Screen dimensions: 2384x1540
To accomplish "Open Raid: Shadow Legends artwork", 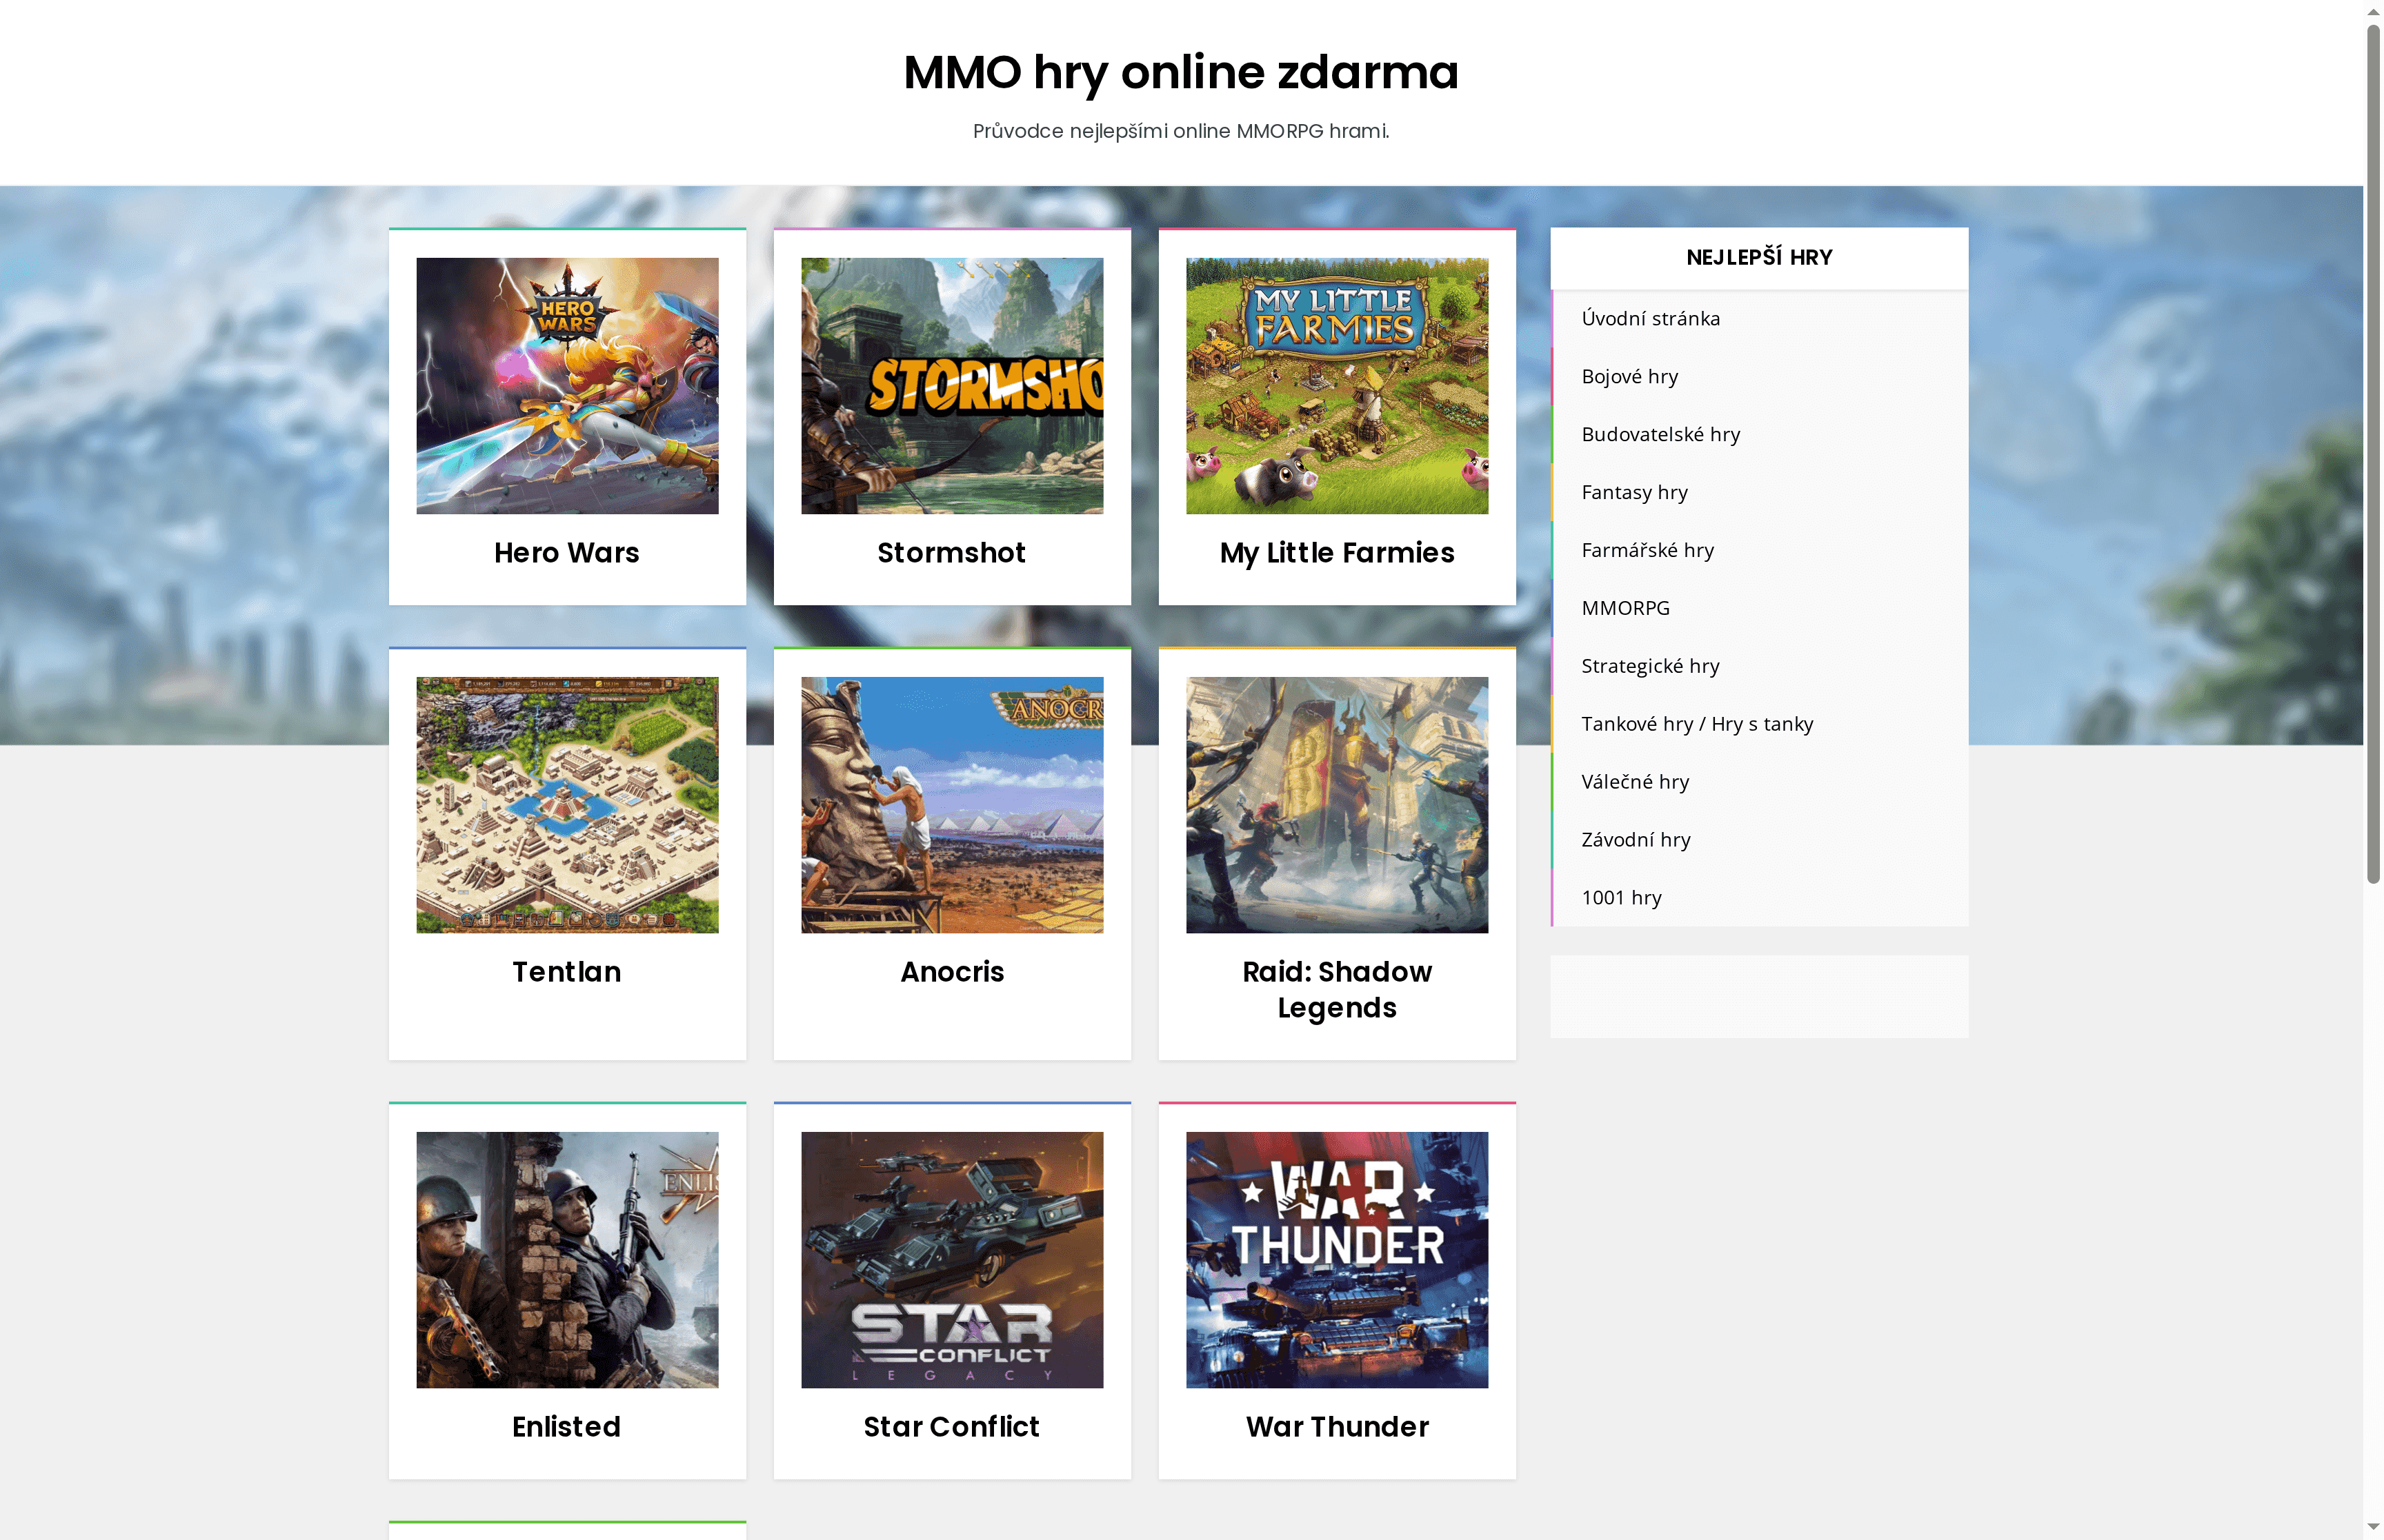I will tap(1337, 805).
